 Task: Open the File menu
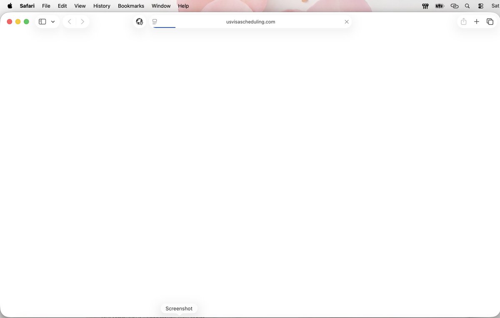pos(46,6)
